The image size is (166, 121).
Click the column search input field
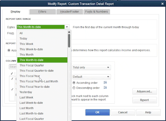tap(13, 67)
